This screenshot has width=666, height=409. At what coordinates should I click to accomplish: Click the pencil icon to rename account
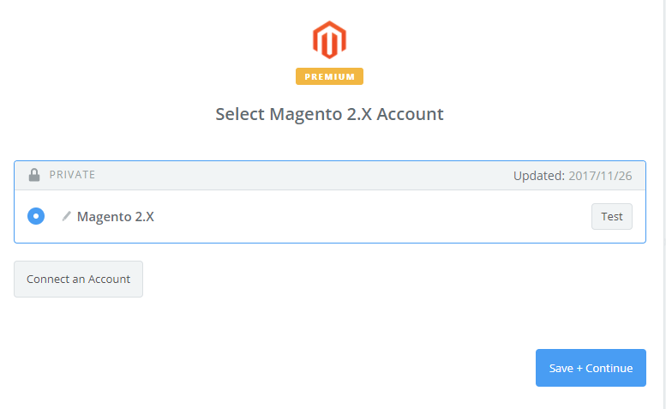66,216
